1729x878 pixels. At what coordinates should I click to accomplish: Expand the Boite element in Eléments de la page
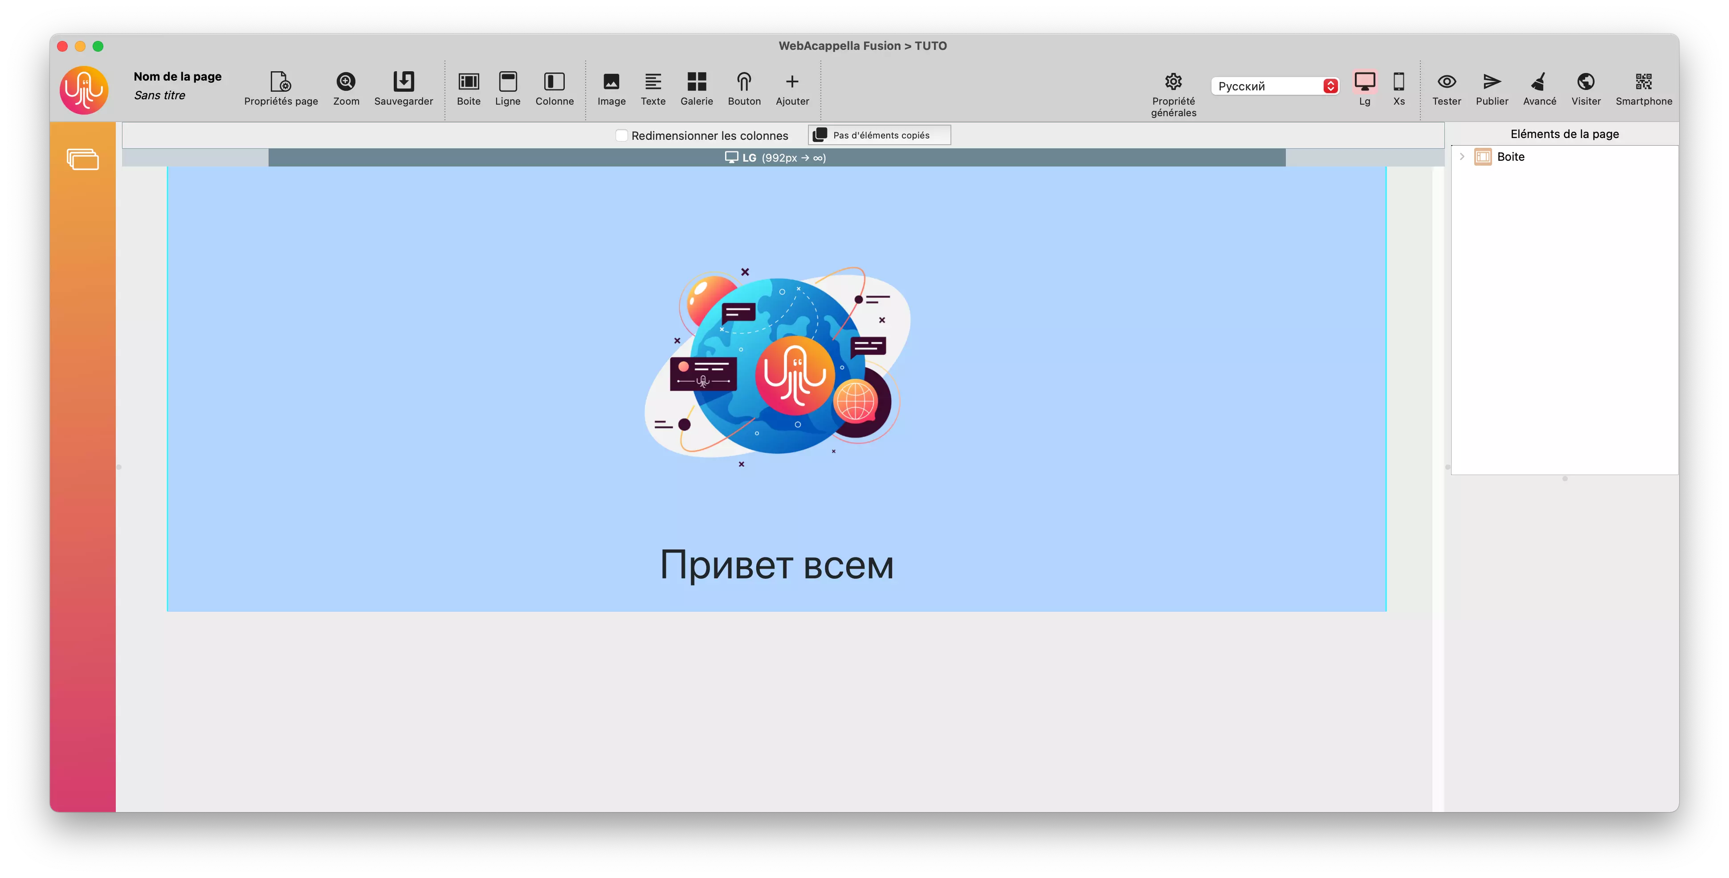(x=1463, y=156)
